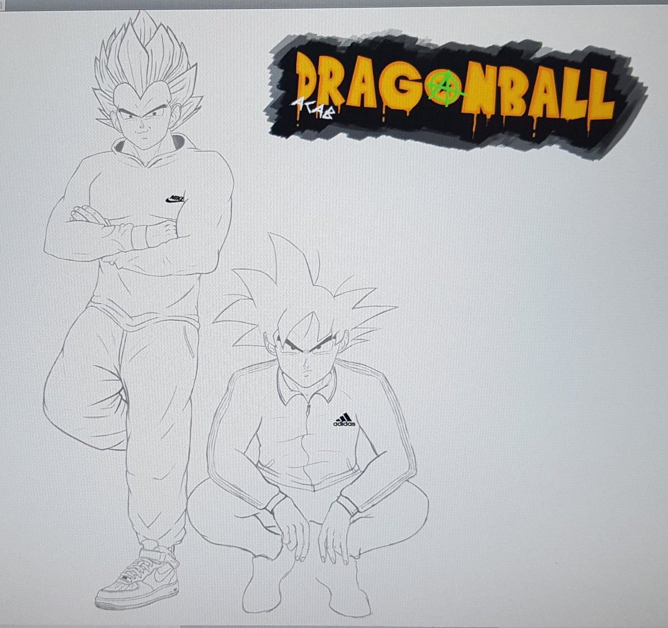668x628 pixels.
Task: Click the adidas logo on the jacket
Action: pyautogui.click(x=343, y=421)
